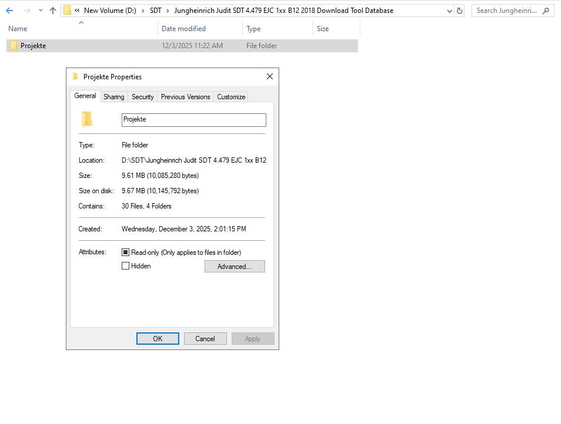Open Advanced... attributes button
Viewport: 562px width, 424px height.
coord(235,267)
